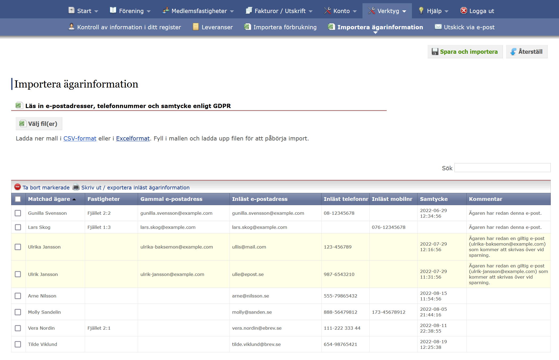Screen dimensions: 559x360
Task: Select the Vera Nordin row checkbox
Action: click(18, 328)
